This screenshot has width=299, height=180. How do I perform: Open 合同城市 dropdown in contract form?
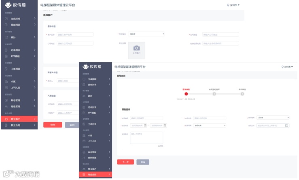point(273,118)
